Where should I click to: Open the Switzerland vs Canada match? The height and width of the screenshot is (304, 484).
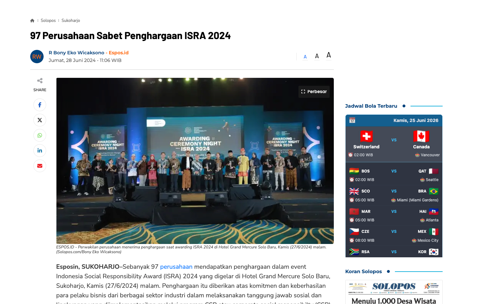pyautogui.click(x=394, y=144)
